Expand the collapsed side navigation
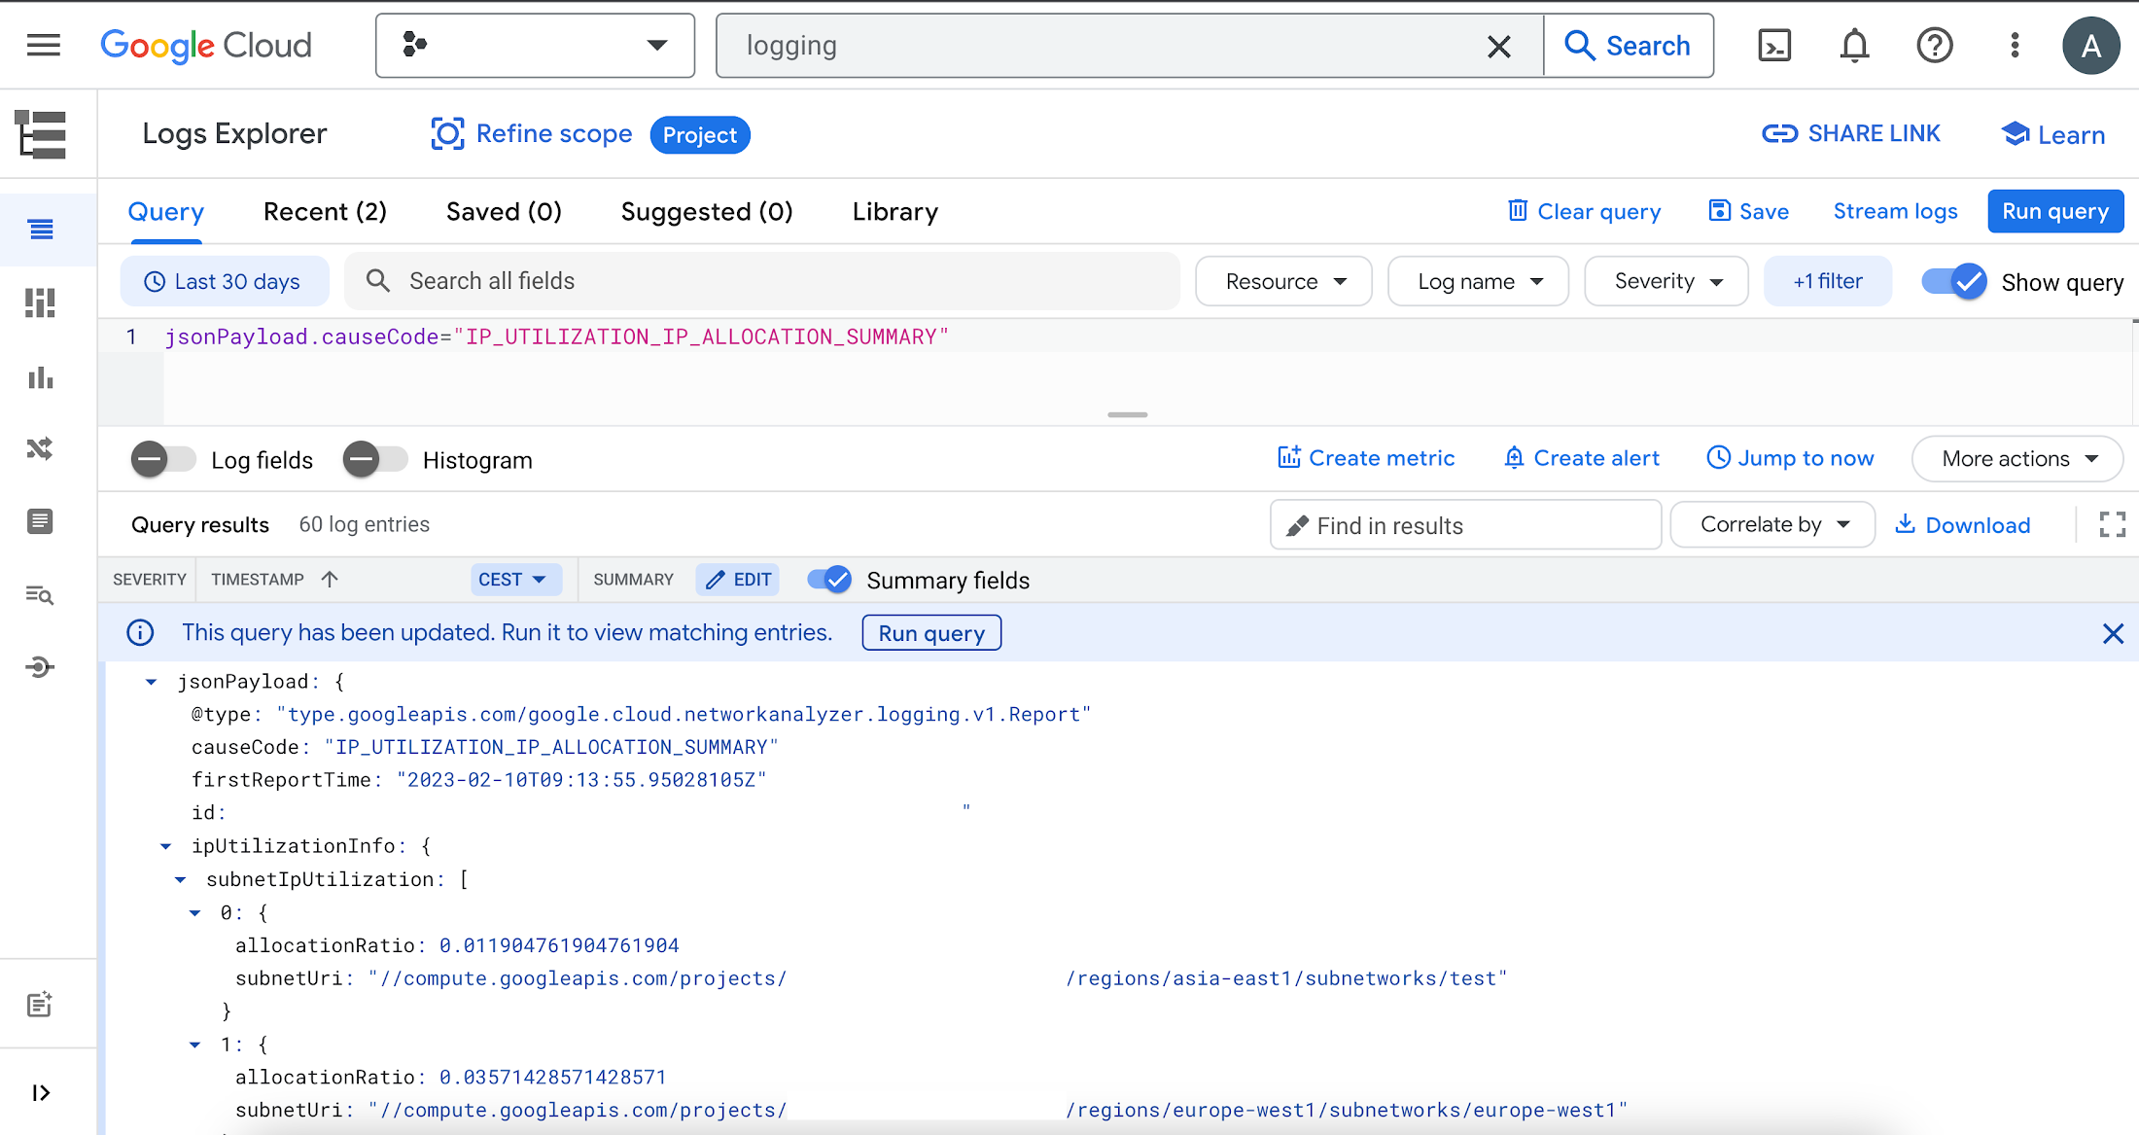2139x1135 pixels. coord(40,1092)
